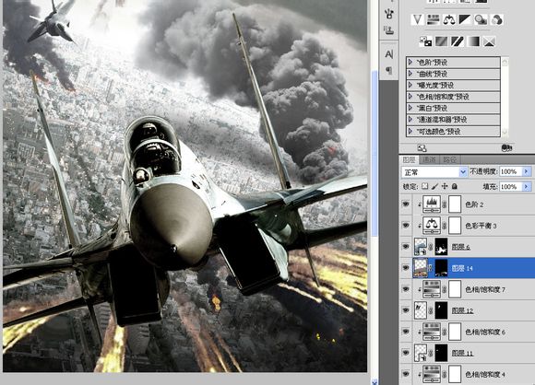Switch to the 路径 tab
Viewport: 535px width, 385px height.
point(449,159)
